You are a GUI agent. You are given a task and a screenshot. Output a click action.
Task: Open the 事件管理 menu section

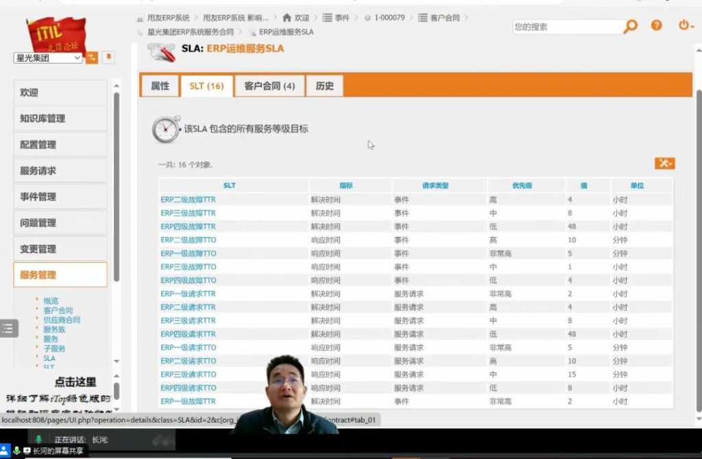60,197
